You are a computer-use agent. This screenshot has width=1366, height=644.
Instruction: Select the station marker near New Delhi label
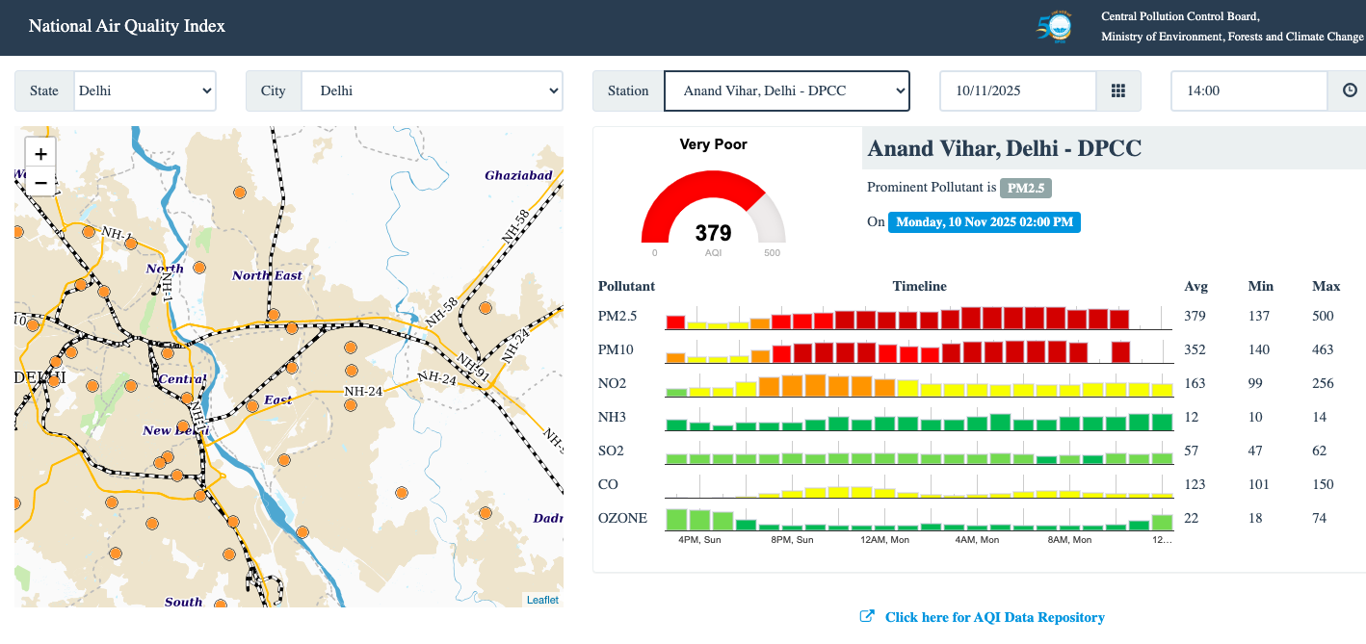[x=183, y=425]
